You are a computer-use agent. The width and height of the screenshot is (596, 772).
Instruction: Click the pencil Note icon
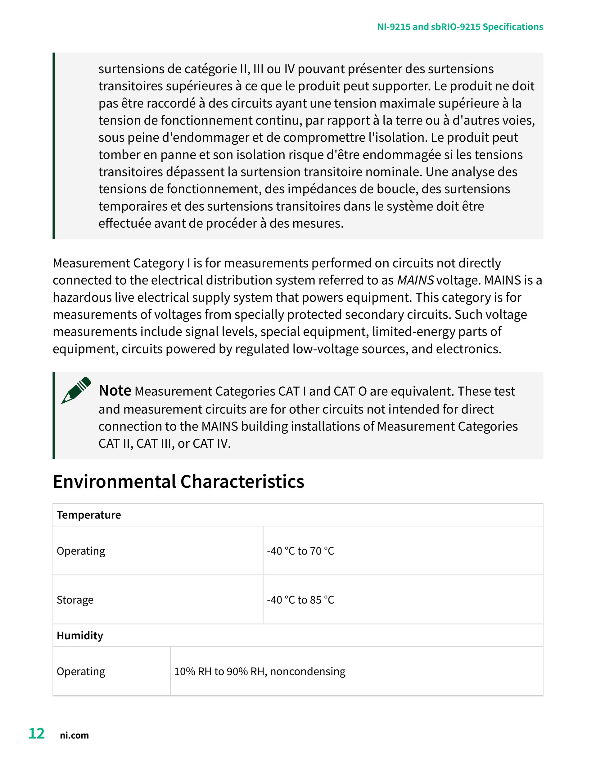tap(76, 390)
